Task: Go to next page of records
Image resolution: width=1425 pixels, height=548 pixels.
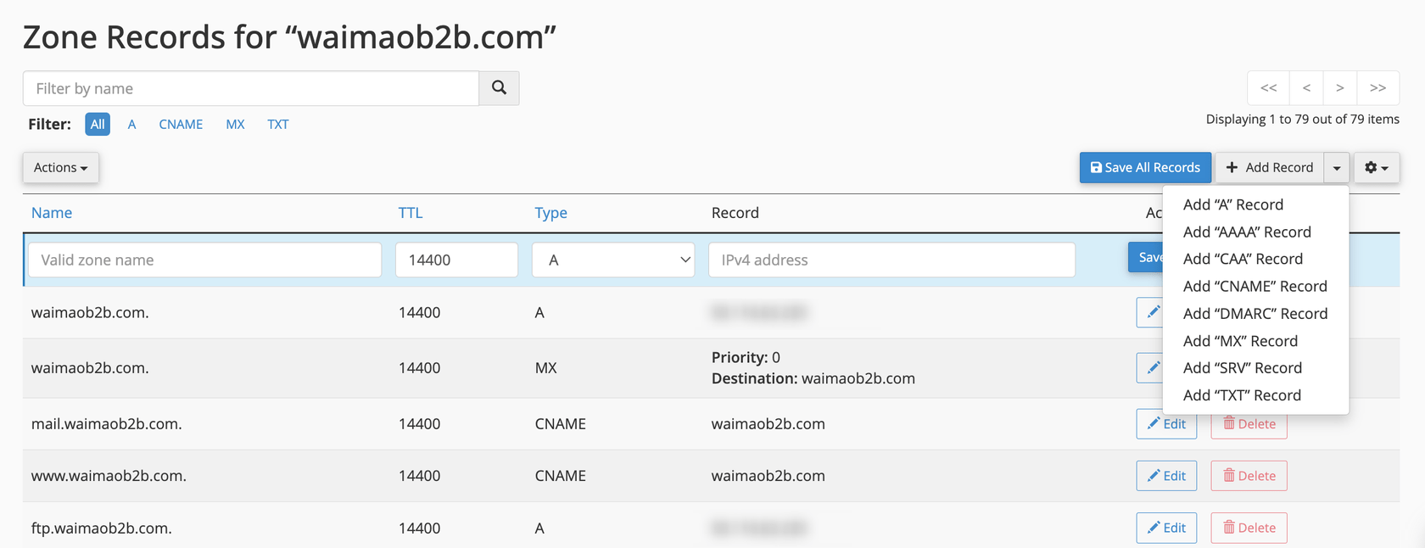Action: (x=1339, y=88)
